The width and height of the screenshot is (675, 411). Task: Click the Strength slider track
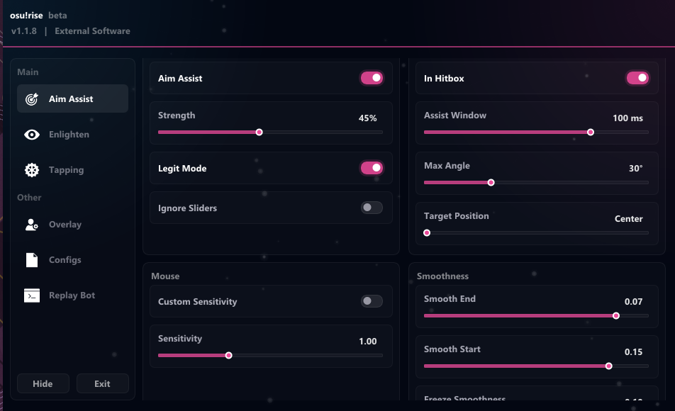270,132
